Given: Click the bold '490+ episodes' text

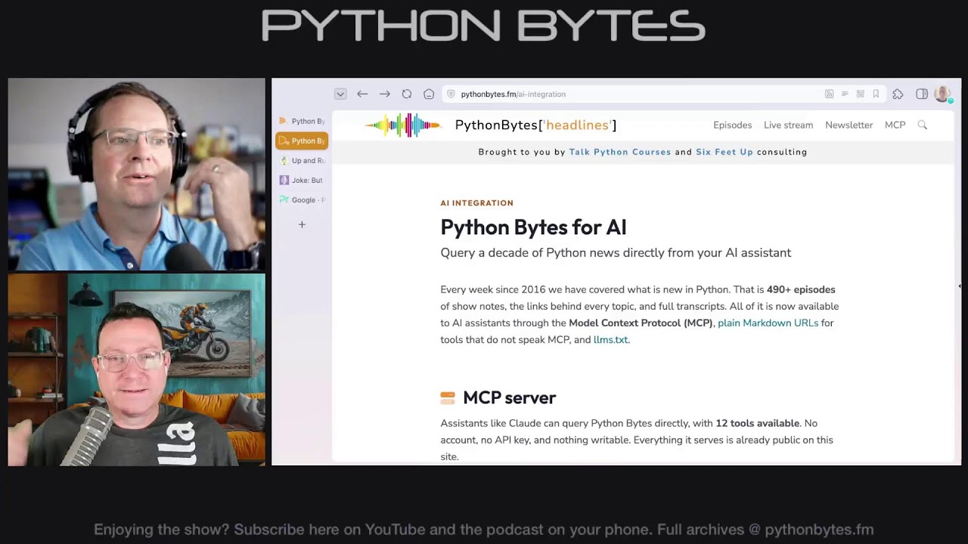Looking at the screenshot, I should 801,289.
